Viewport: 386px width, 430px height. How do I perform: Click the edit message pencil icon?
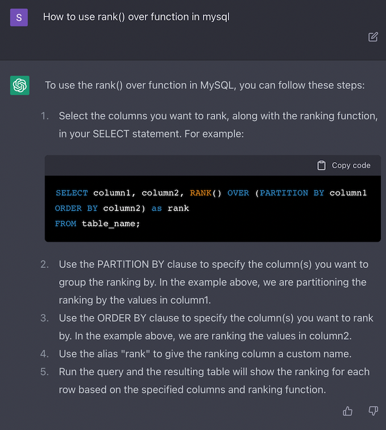[x=373, y=37]
